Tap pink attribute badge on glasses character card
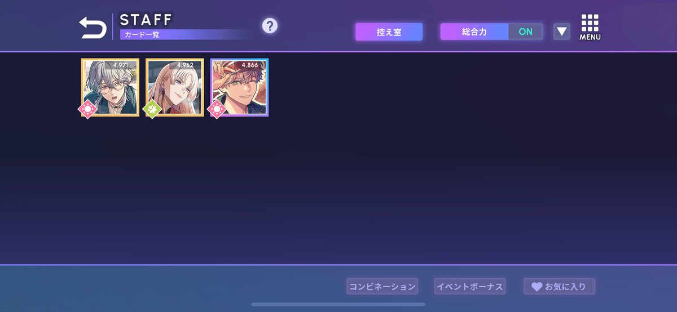Viewport: 677px width, 312px height. pos(87,109)
